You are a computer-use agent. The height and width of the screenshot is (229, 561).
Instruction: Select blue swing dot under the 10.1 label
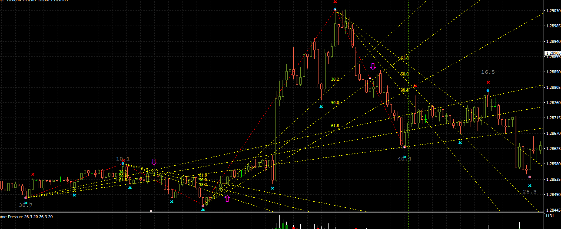tap(123, 164)
